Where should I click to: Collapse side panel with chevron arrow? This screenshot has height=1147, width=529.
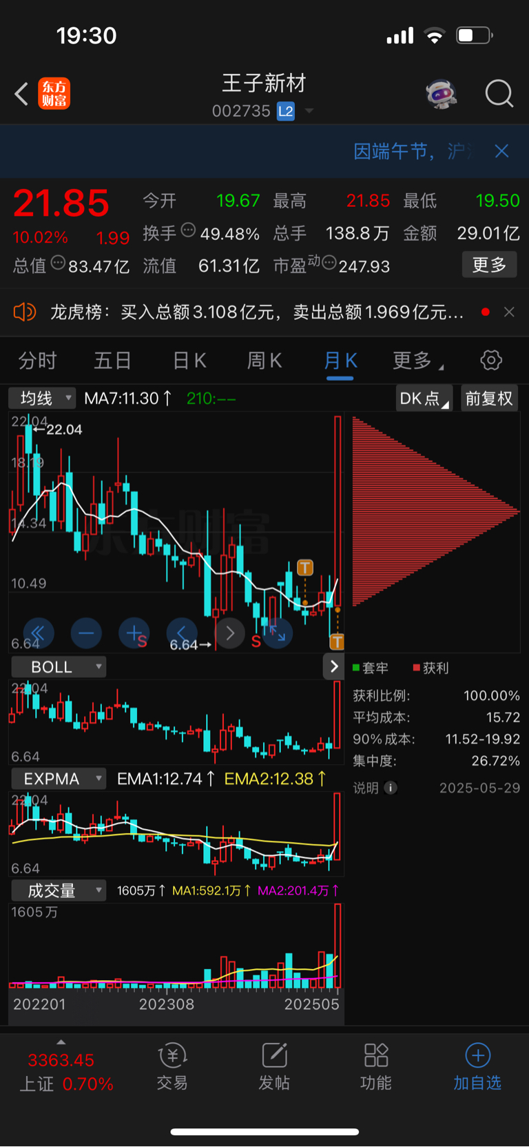pyautogui.click(x=333, y=666)
